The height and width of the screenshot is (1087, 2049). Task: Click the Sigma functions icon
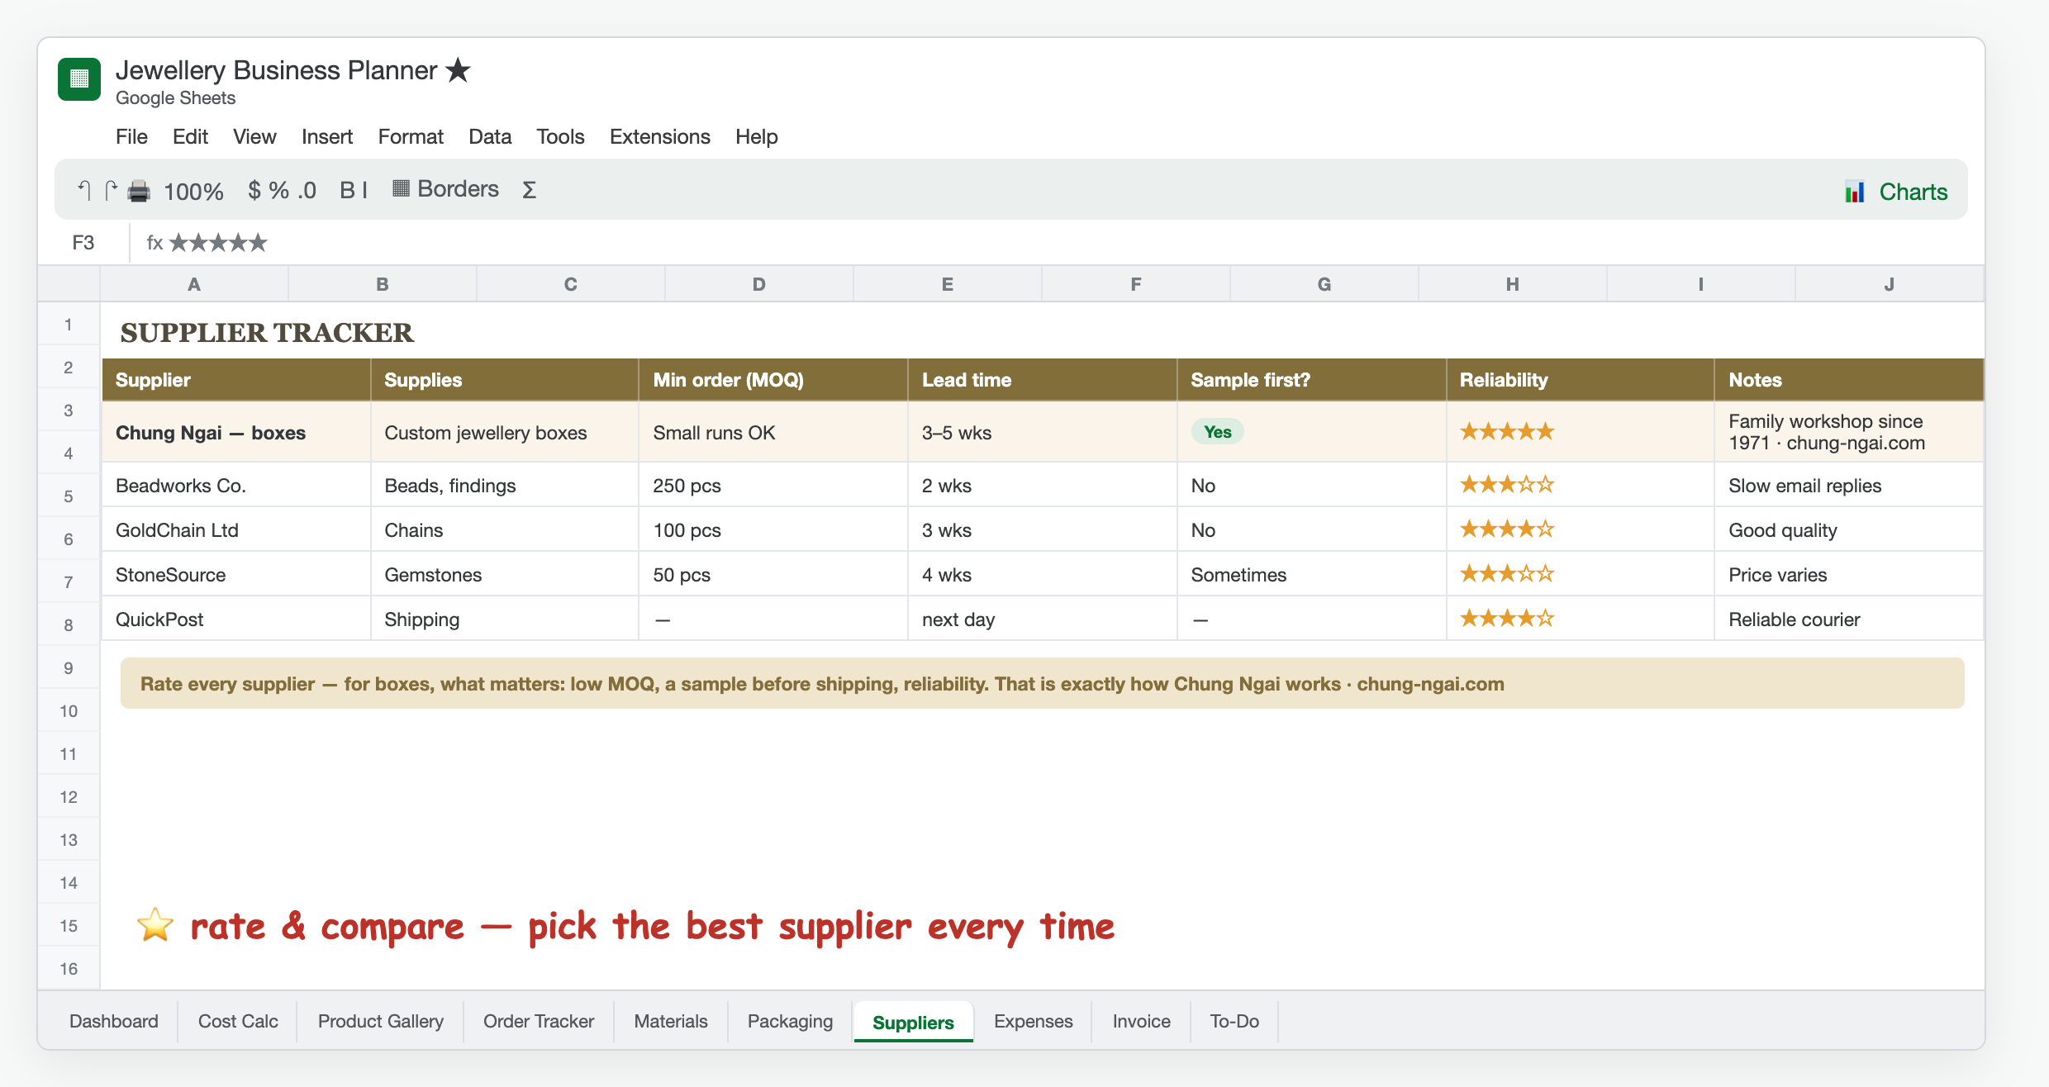530,190
